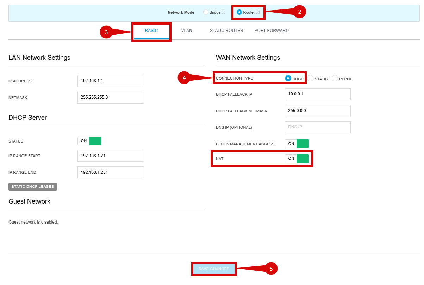Viewport: 424px width, 285px height.
Task: Choose DHCP connection type
Action: pos(288,78)
